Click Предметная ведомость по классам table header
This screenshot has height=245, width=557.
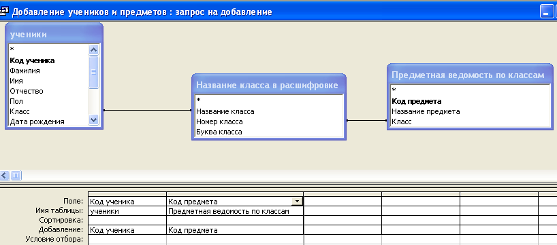(470, 75)
